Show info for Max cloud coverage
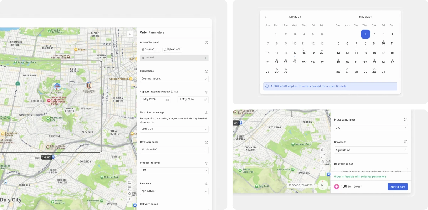This screenshot has height=210, width=428. tap(207, 113)
